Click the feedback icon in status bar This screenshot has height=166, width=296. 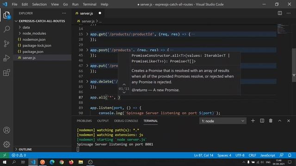coord(281,155)
